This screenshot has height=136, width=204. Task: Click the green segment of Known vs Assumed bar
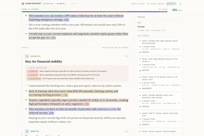click(46, 12)
